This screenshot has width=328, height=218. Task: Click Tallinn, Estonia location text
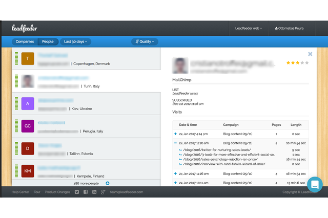pyautogui.click(x=81, y=154)
